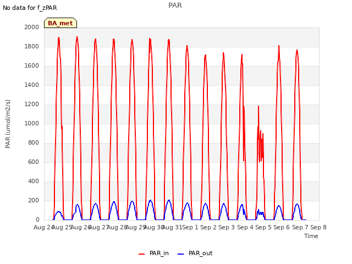This screenshot has height=264, width=352.
Task: Click the PAR chart title
Action: [x=175, y=5]
